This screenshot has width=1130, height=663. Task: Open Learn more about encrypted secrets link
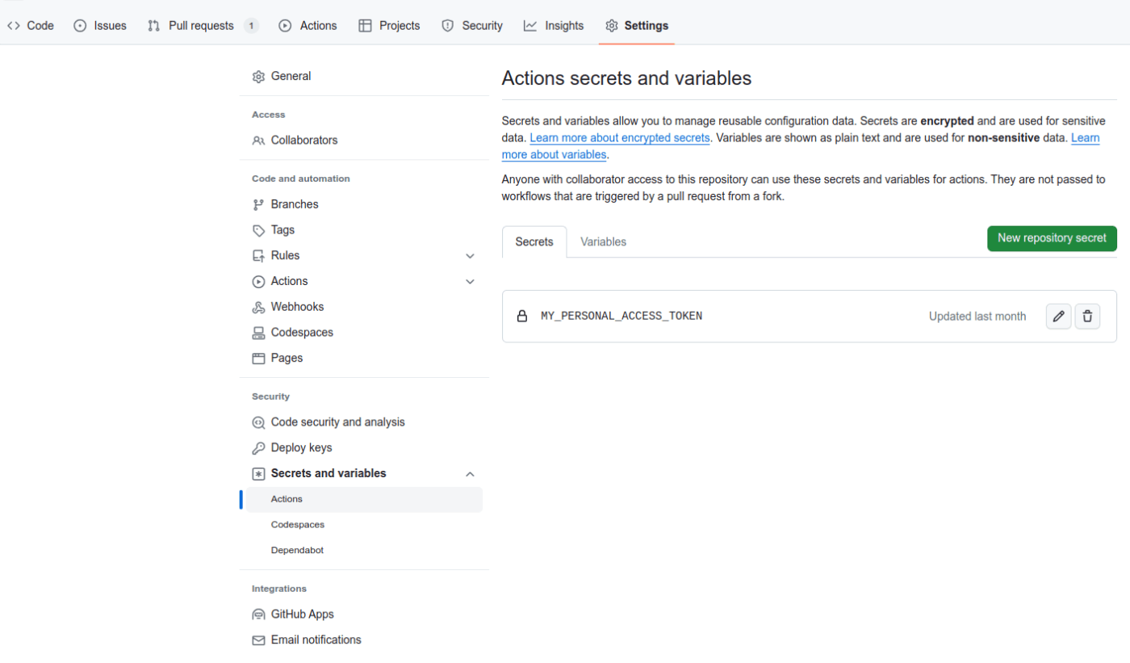click(620, 138)
